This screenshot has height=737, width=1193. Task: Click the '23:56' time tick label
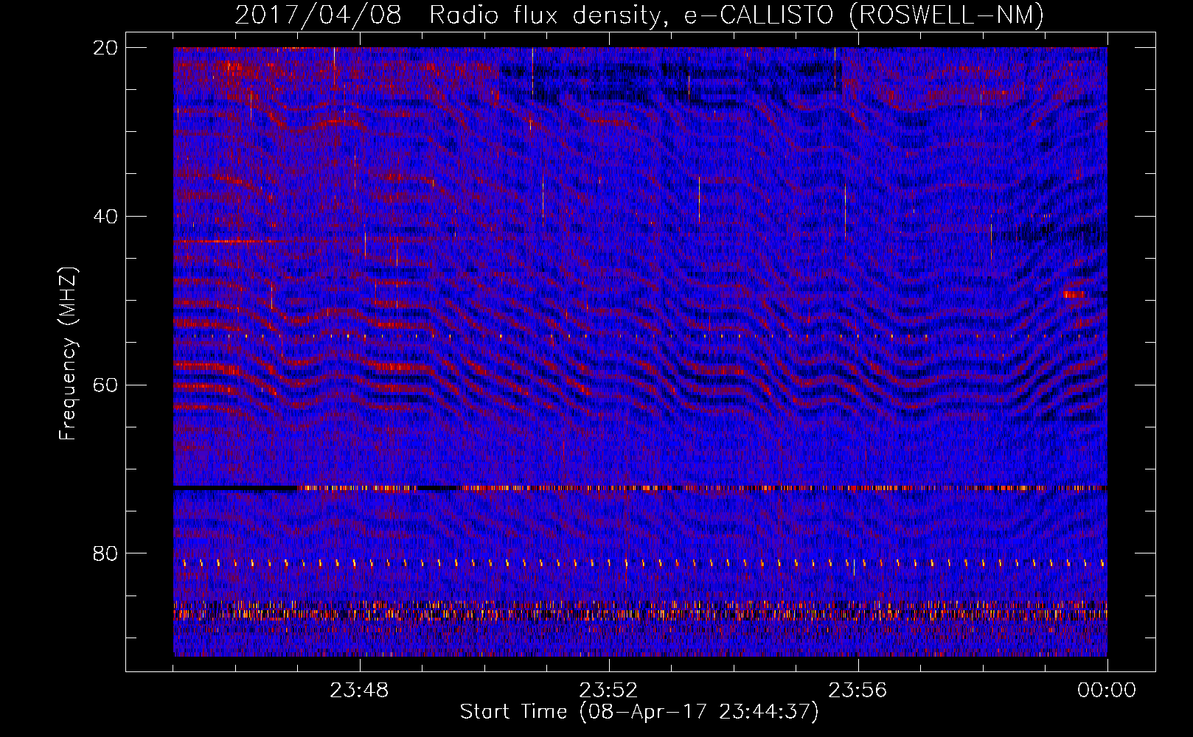tap(858, 691)
